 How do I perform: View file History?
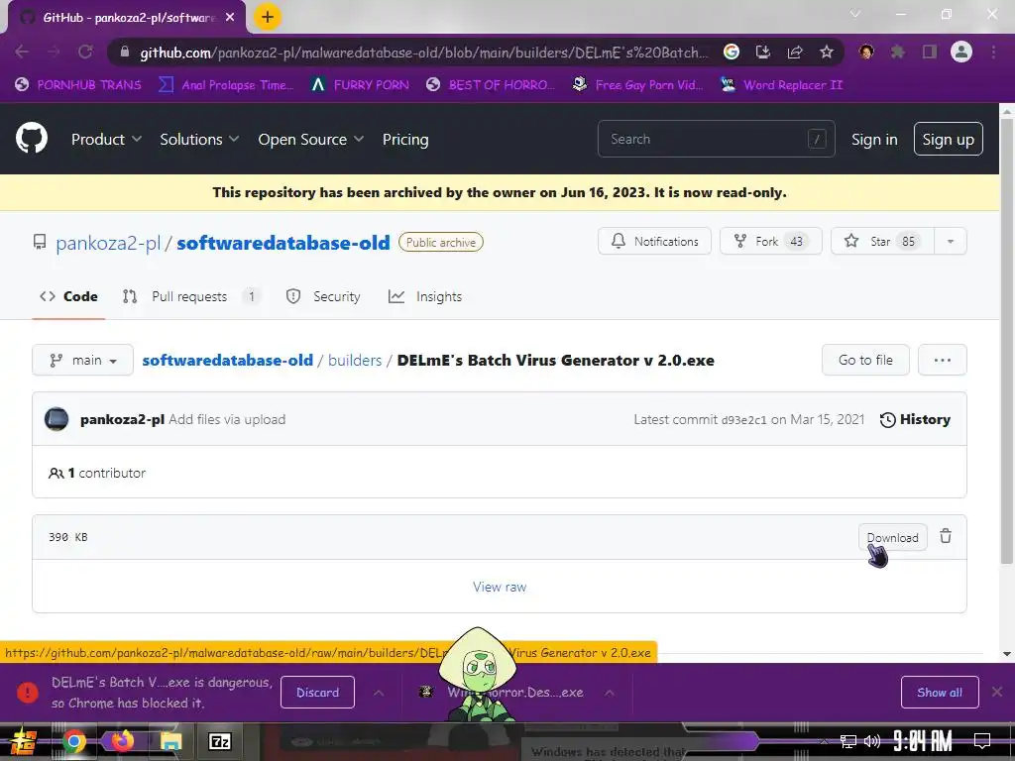[x=915, y=419]
